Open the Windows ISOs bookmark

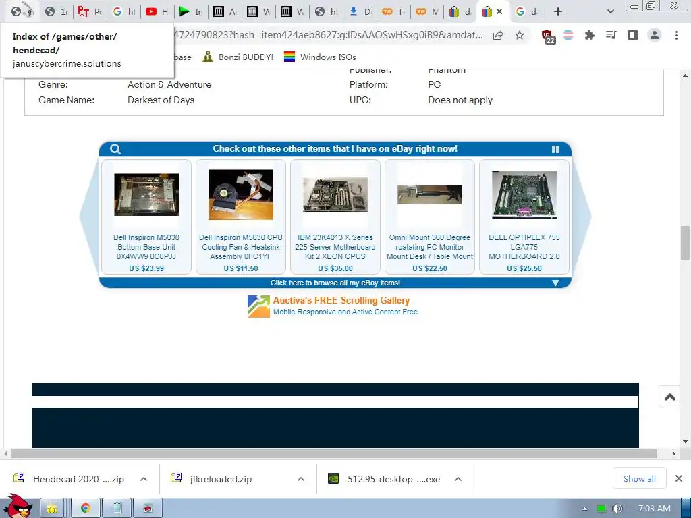pos(319,57)
